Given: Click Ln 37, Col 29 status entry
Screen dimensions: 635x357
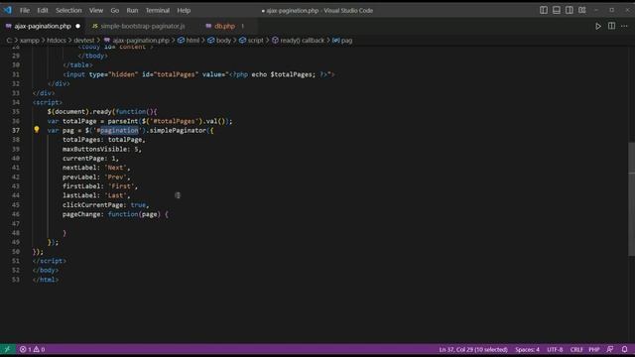Looking at the screenshot, I should [x=473, y=349].
